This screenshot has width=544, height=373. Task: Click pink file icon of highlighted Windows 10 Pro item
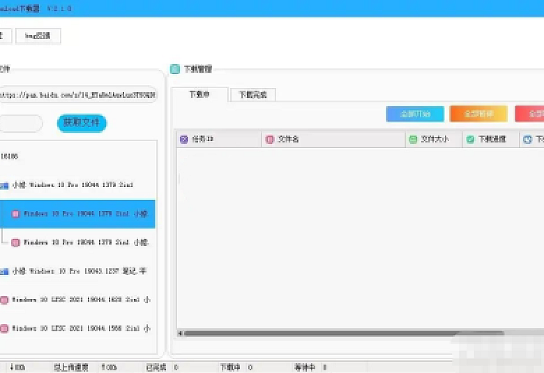(15, 214)
